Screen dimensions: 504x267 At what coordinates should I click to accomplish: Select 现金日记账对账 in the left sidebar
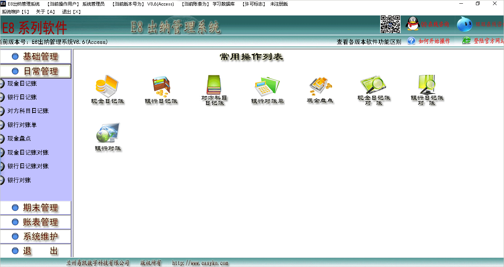click(28, 153)
